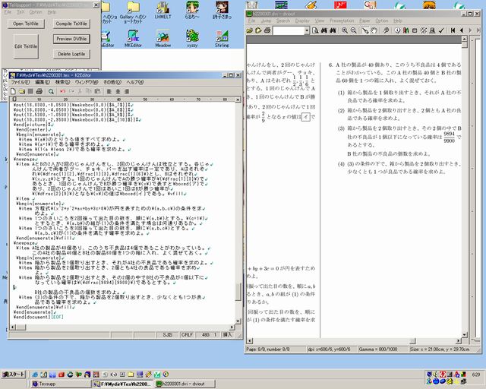The image size is (486, 389).
Task: Click Compile TeXfile button
Action: (x=71, y=24)
